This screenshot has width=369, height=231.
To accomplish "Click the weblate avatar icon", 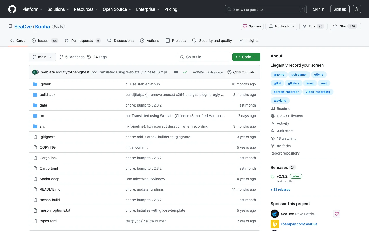I will pos(35,72).
